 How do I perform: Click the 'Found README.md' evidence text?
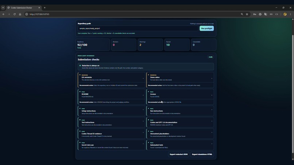click(x=88, y=97)
